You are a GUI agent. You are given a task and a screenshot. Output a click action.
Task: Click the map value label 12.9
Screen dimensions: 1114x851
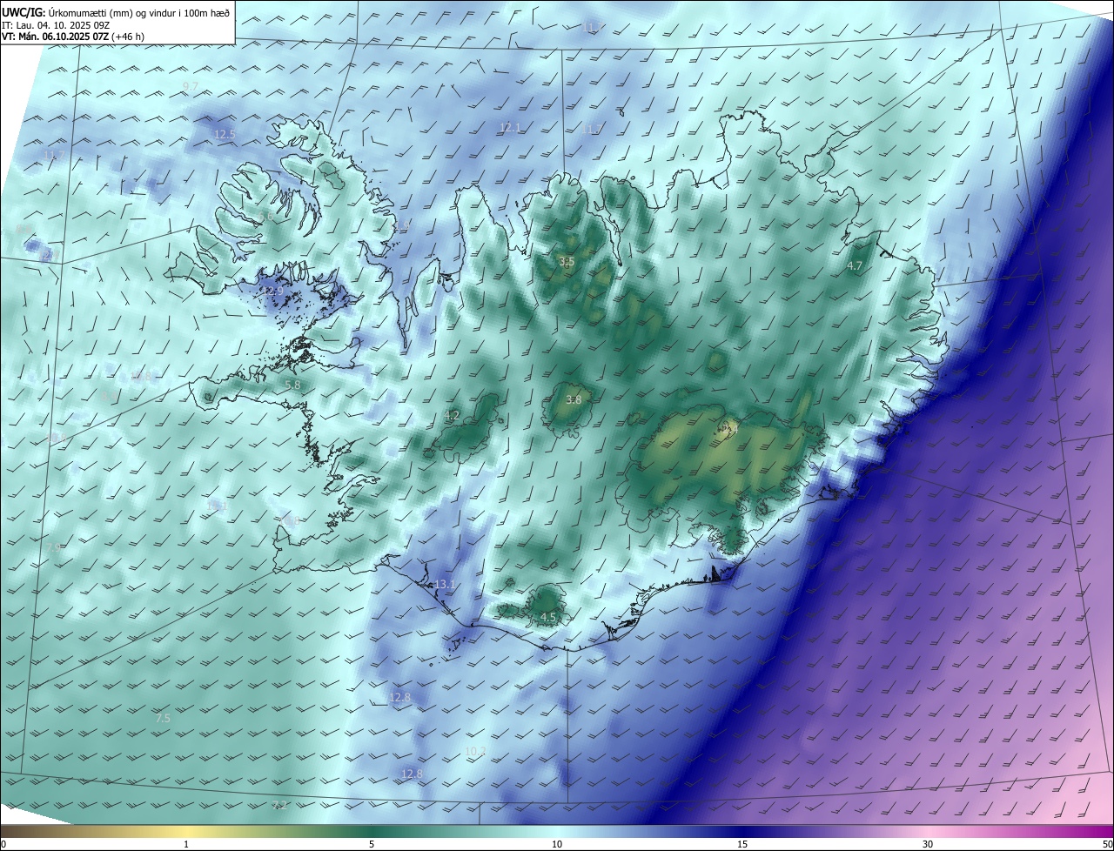pyautogui.click(x=274, y=291)
